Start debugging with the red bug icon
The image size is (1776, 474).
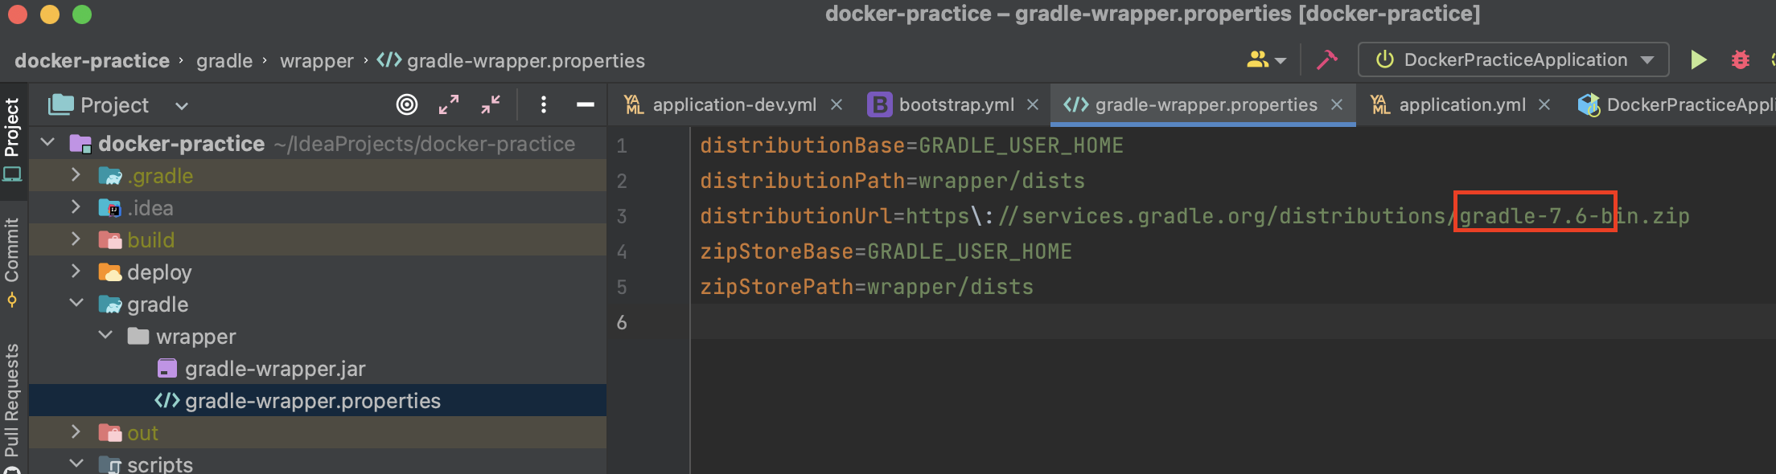coord(1741,60)
